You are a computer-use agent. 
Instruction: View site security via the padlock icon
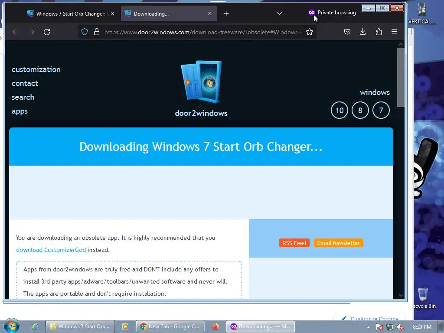97,32
